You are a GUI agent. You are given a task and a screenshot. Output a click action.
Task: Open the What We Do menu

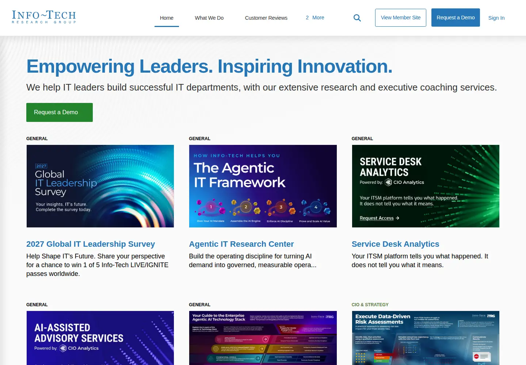pyautogui.click(x=209, y=18)
